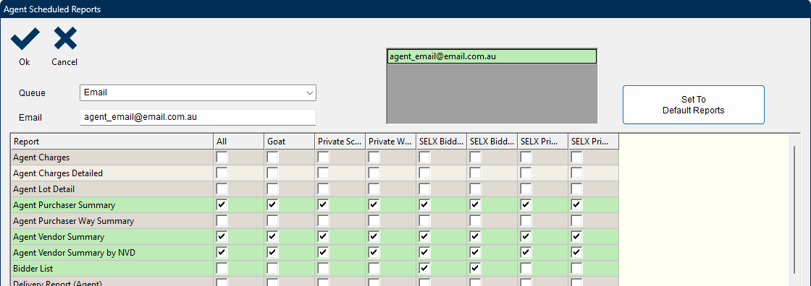Click the Report column header
This screenshot has height=286, width=811.
[x=112, y=142]
